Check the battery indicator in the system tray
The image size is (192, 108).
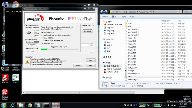tap(158, 105)
